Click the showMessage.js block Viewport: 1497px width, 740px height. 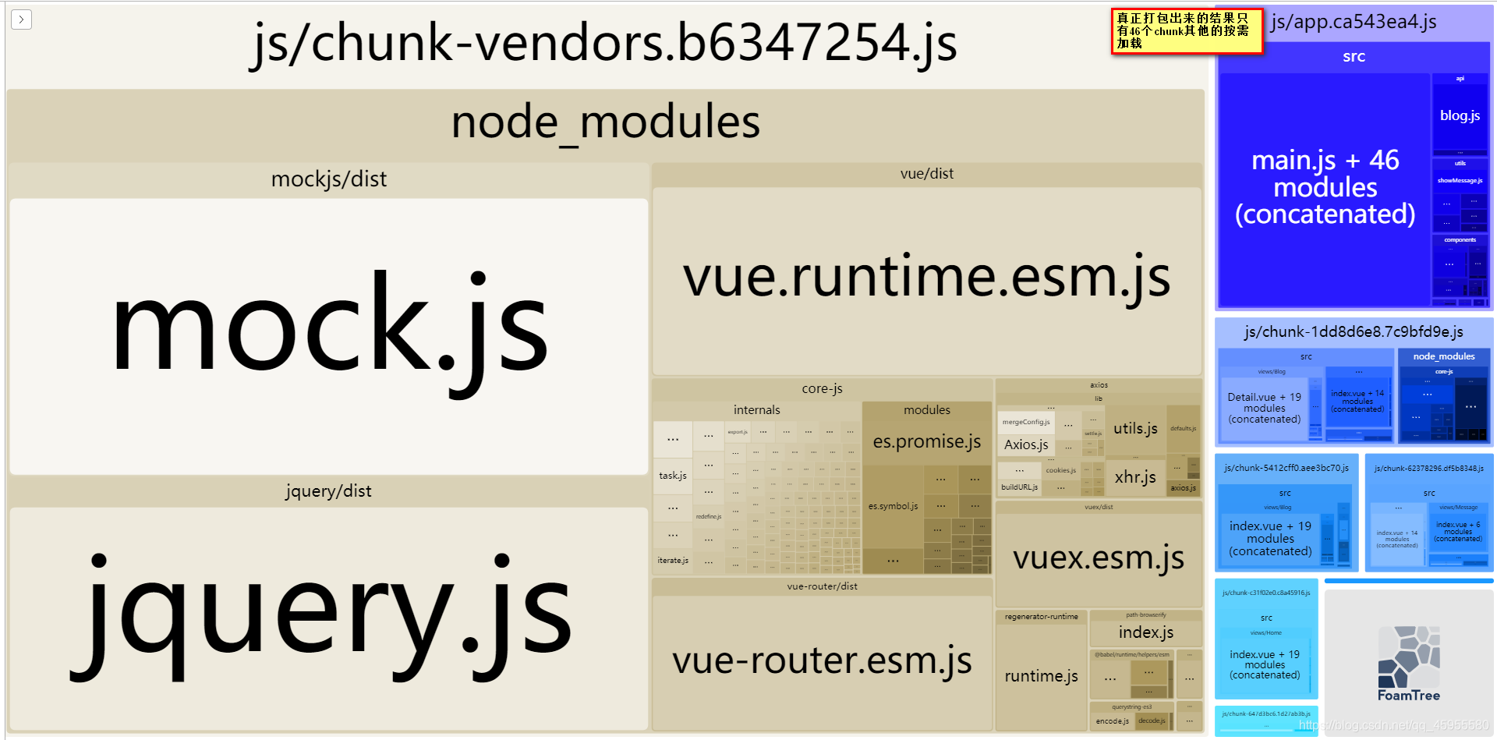pyautogui.click(x=1460, y=181)
